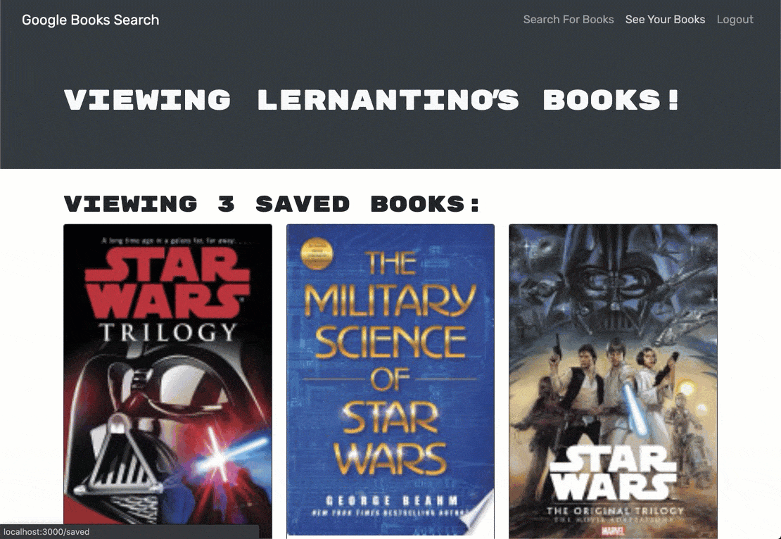The height and width of the screenshot is (539, 781).
Task: Click the TRILOGY text on first cover
Action: 168,332
